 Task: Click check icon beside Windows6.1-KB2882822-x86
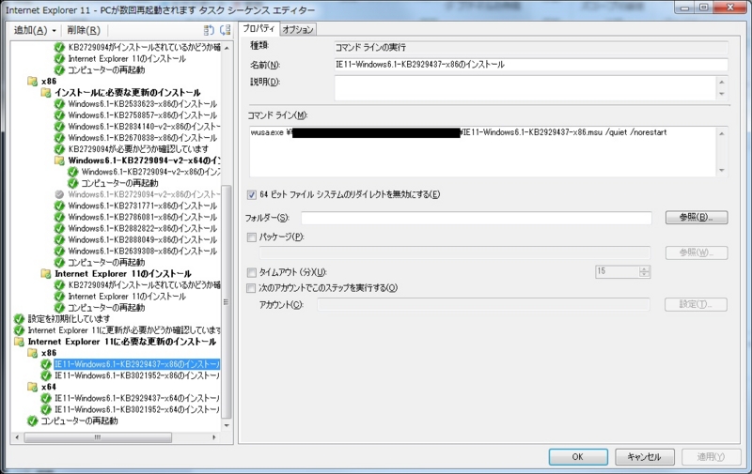pyautogui.click(x=59, y=228)
